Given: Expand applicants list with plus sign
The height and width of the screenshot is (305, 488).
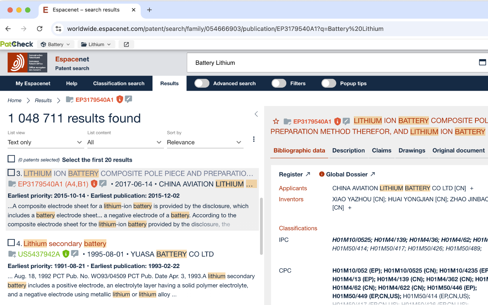Looking at the screenshot, I should pyautogui.click(x=472, y=188).
